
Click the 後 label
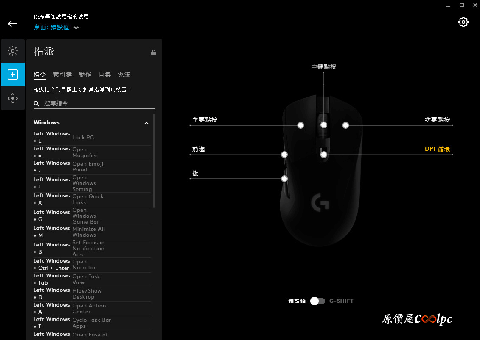[195, 173]
